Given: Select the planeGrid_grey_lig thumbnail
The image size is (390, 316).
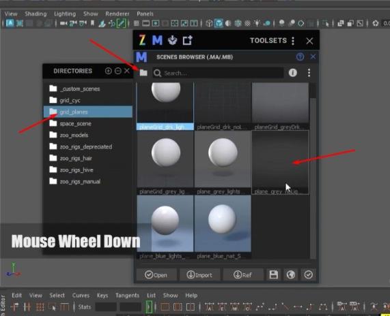Looking at the screenshot, I should (165, 163).
